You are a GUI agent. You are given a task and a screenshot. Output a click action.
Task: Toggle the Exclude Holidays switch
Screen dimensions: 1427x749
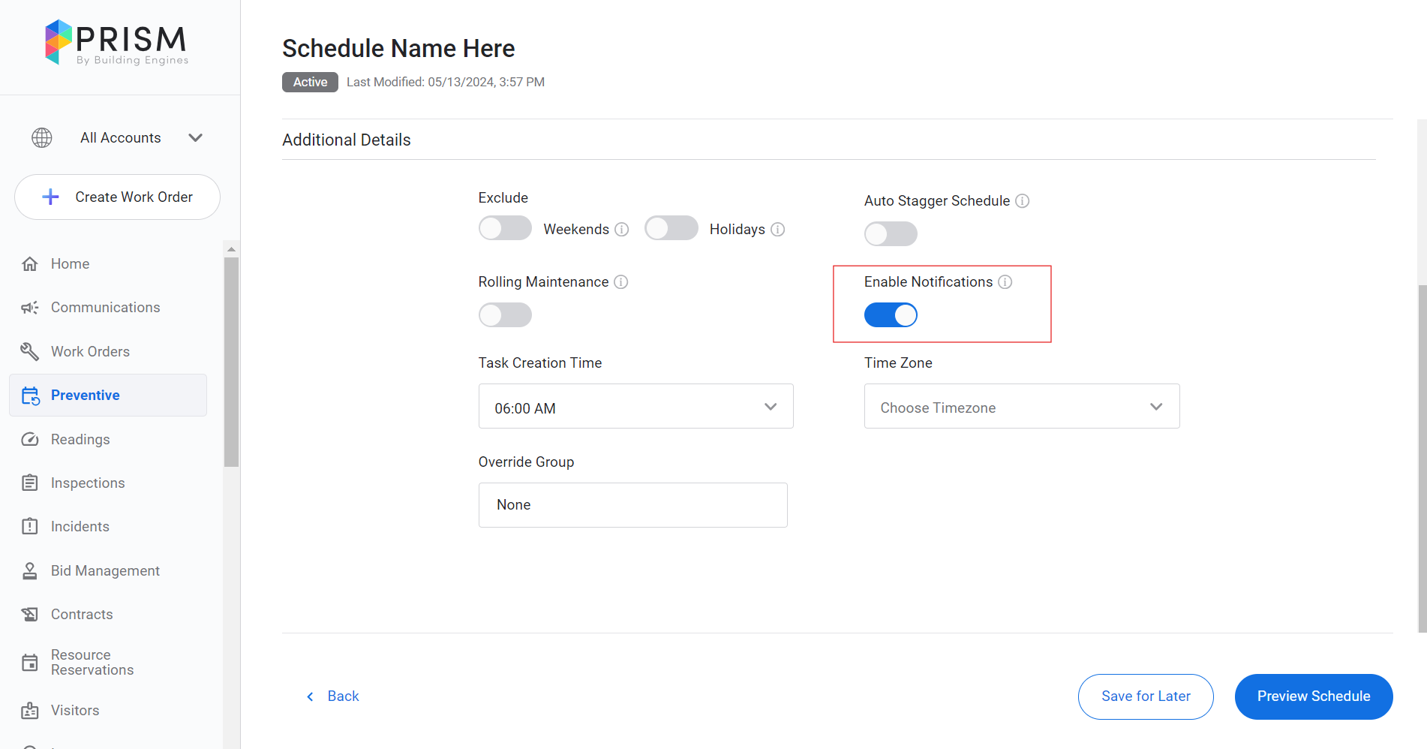click(671, 228)
